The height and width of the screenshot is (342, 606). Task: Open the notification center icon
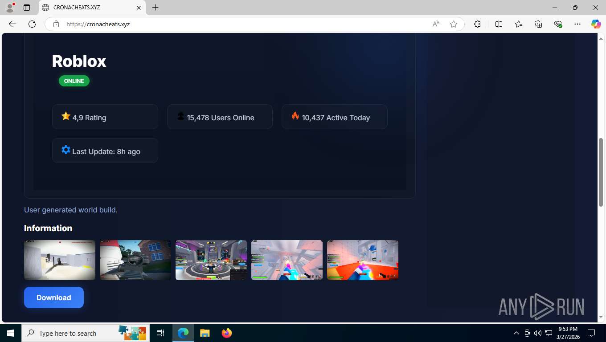[591, 333]
